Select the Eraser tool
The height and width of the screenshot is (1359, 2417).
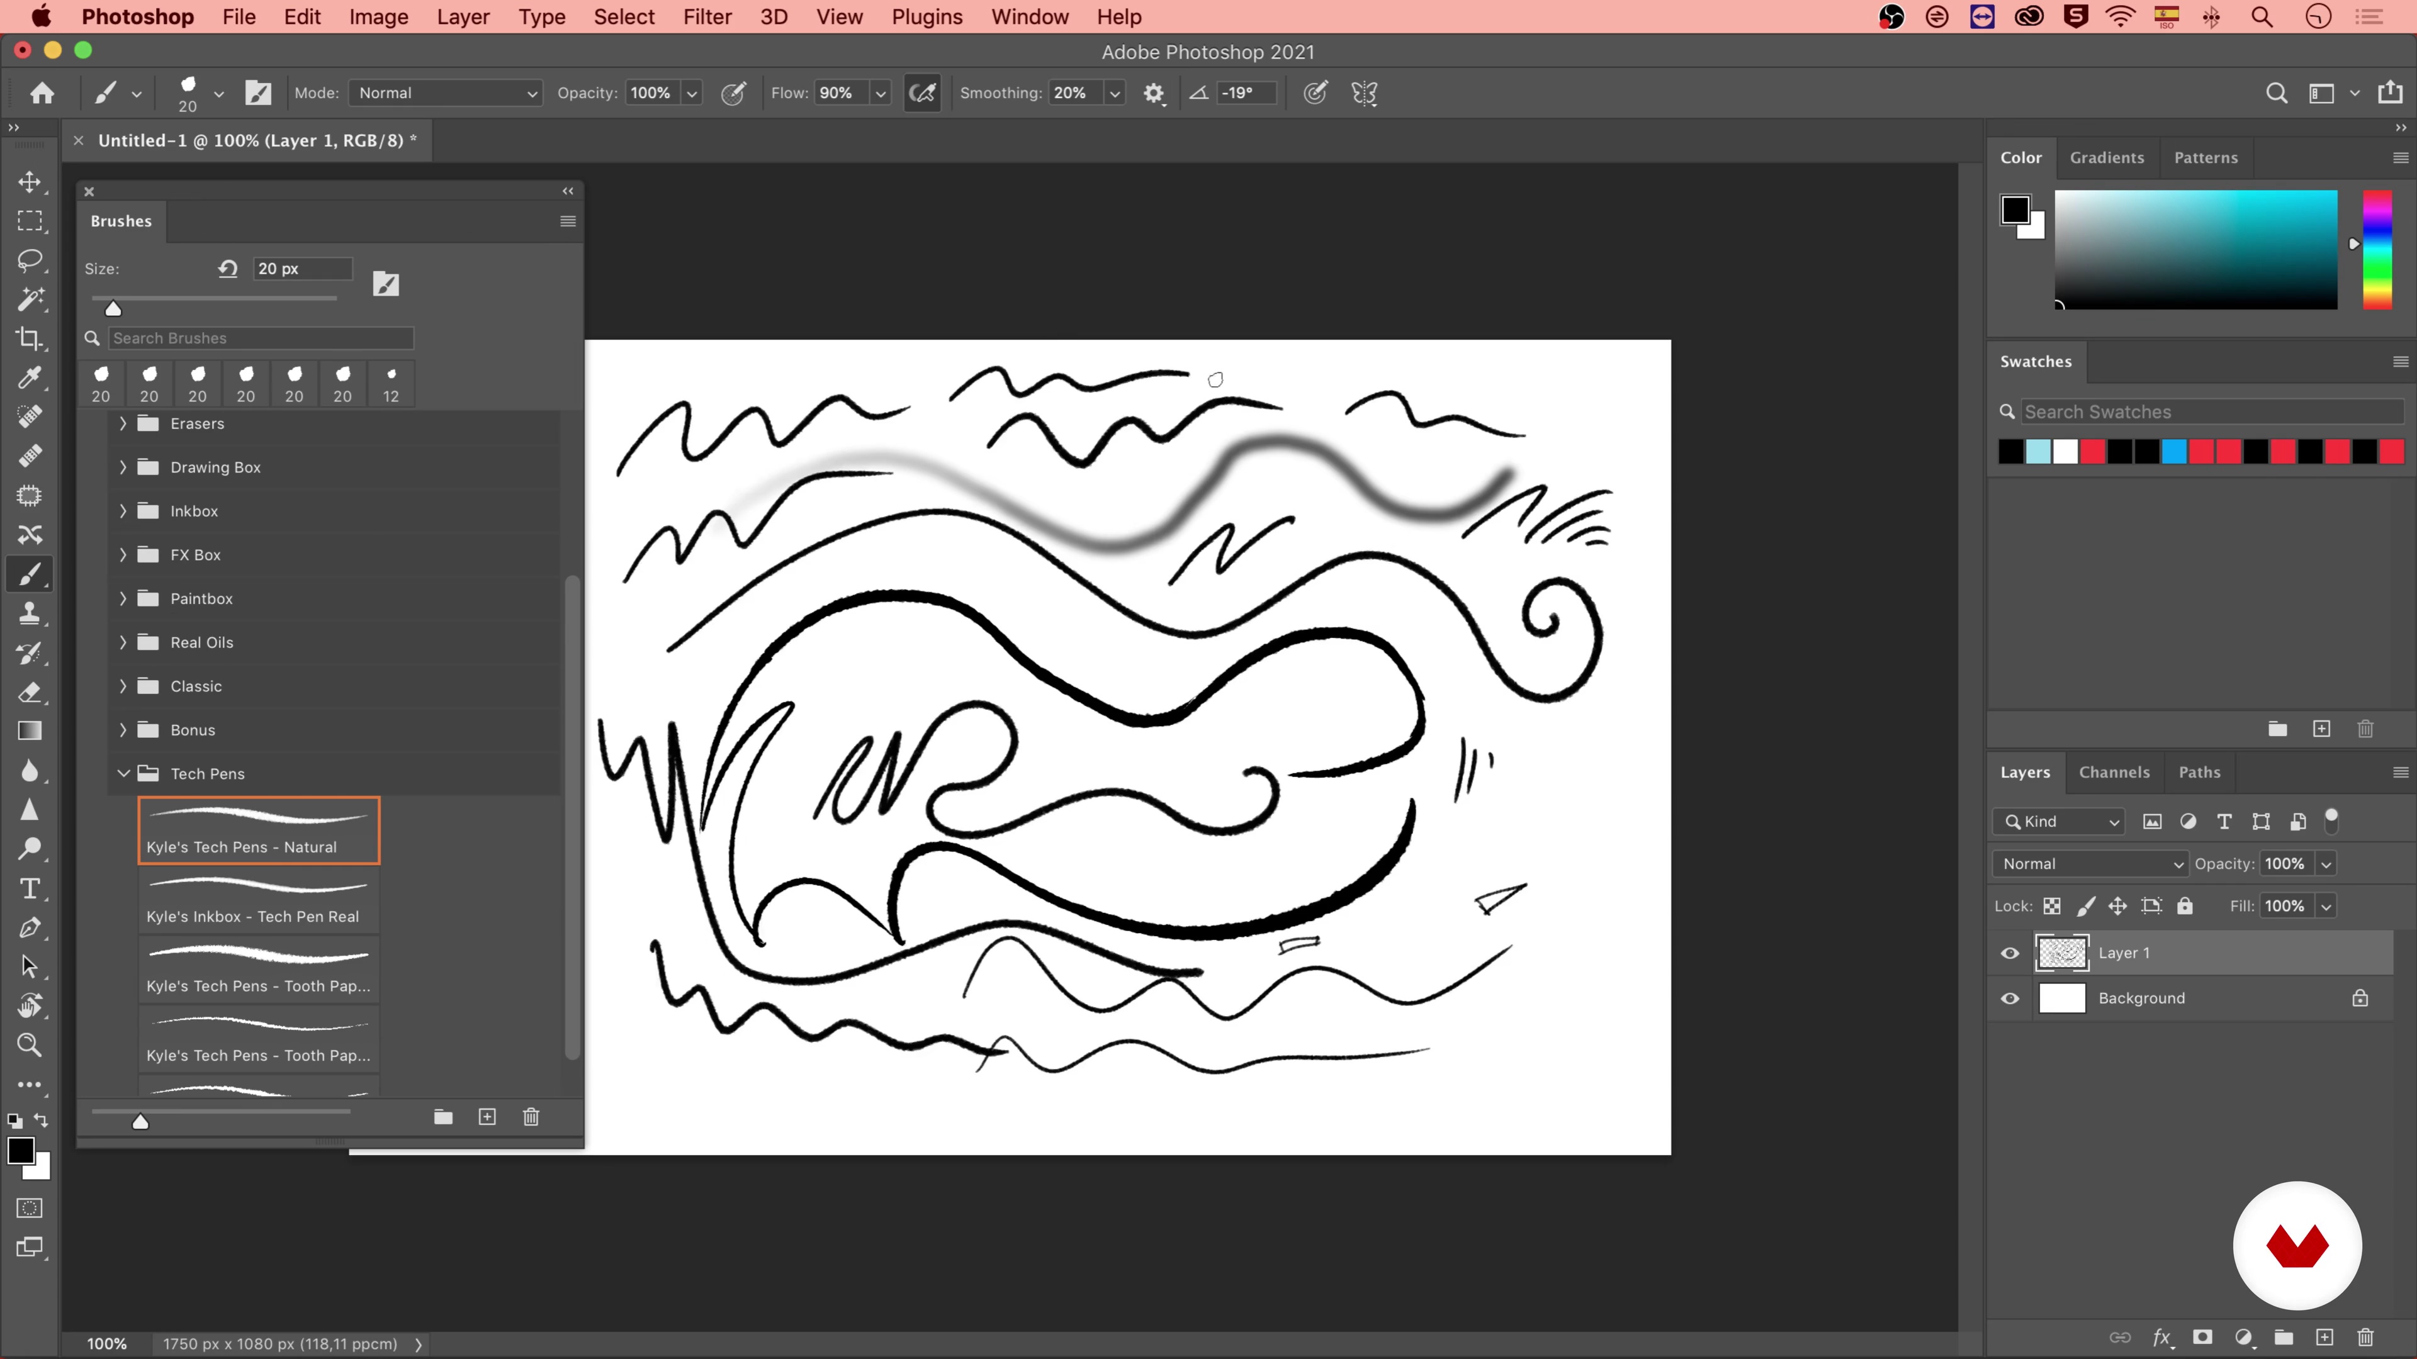tap(30, 692)
